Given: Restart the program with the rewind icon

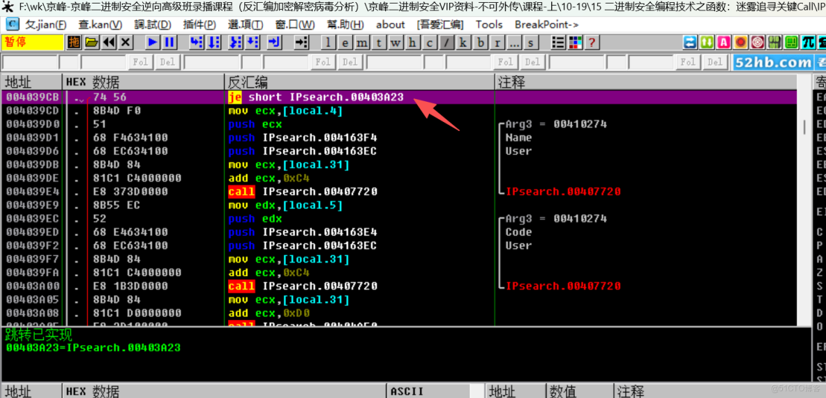Looking at the screenshot, I should (x=109, y=43).
